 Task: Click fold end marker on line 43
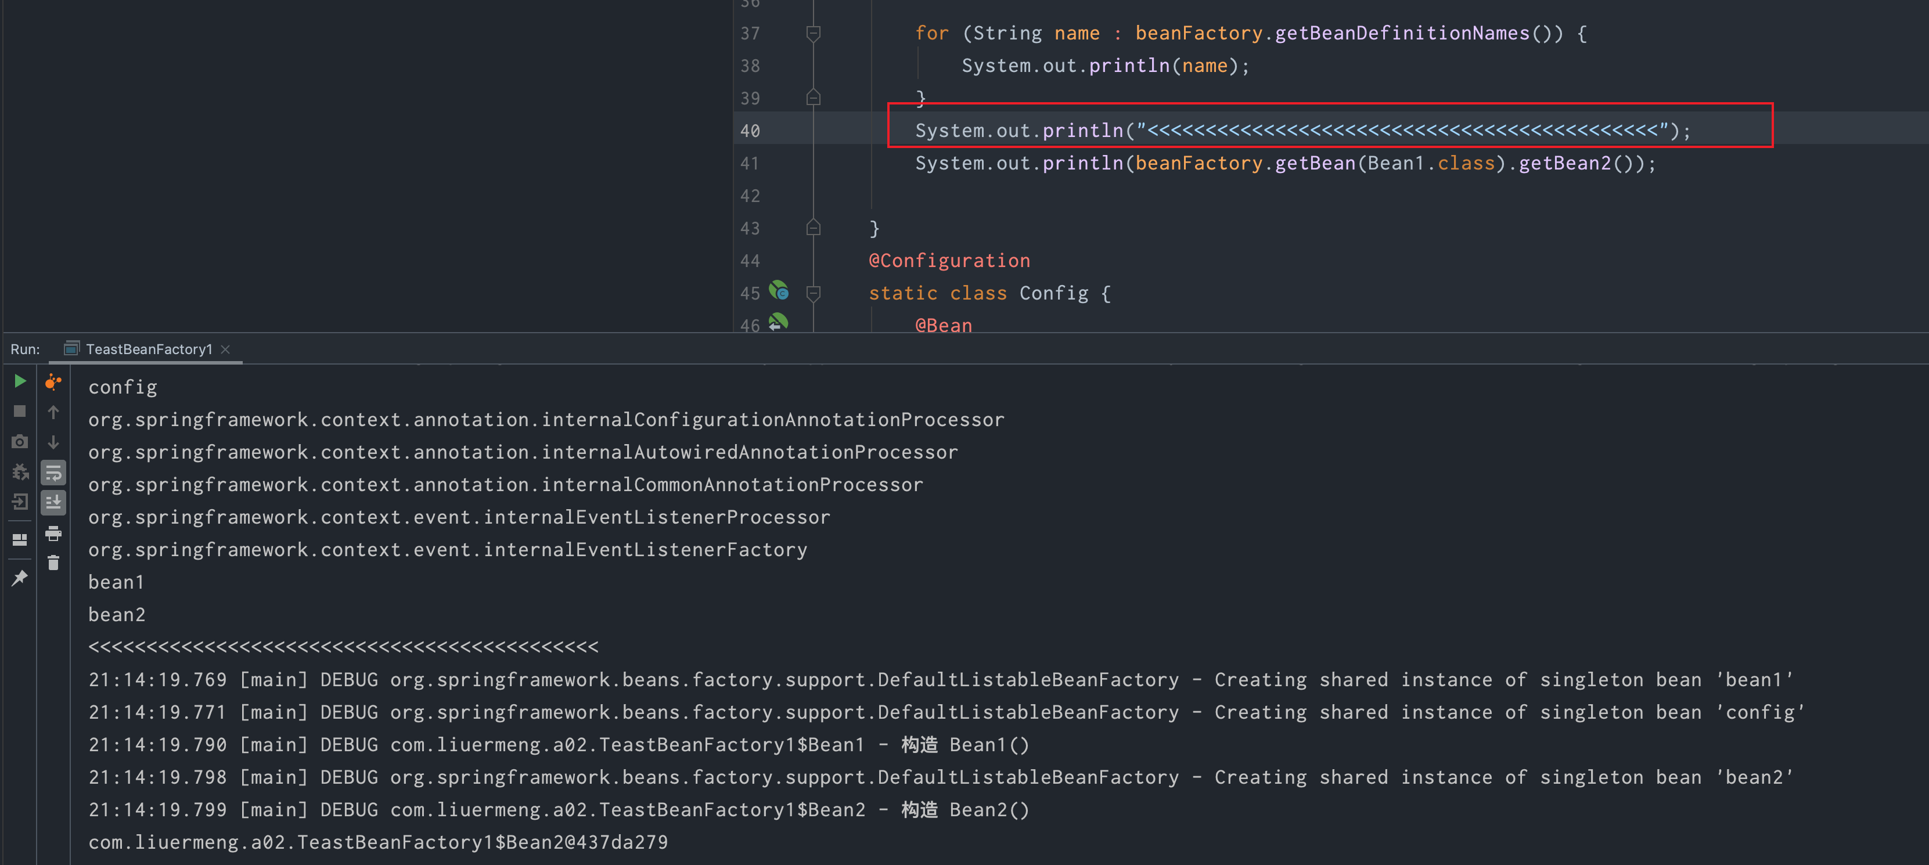pyautogui.click(x=814, y=228)
